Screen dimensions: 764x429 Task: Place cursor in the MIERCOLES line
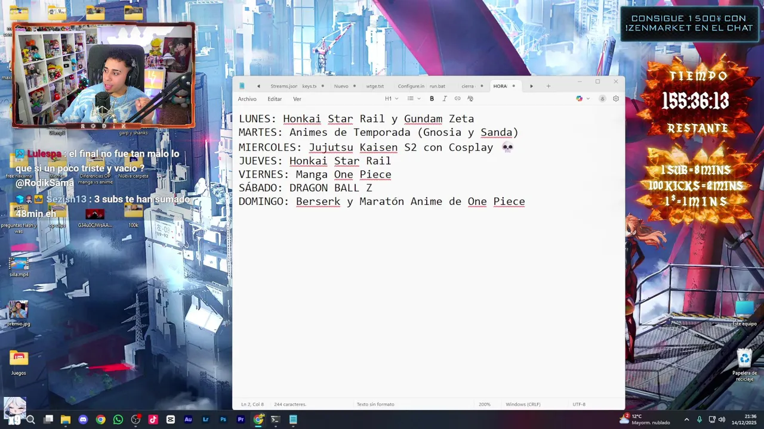[376, 147]
